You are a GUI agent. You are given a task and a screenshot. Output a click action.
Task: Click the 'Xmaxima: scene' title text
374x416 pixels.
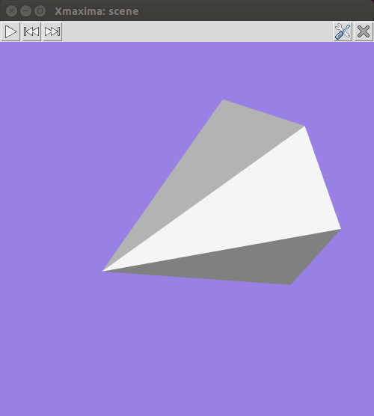coord(96,11)
